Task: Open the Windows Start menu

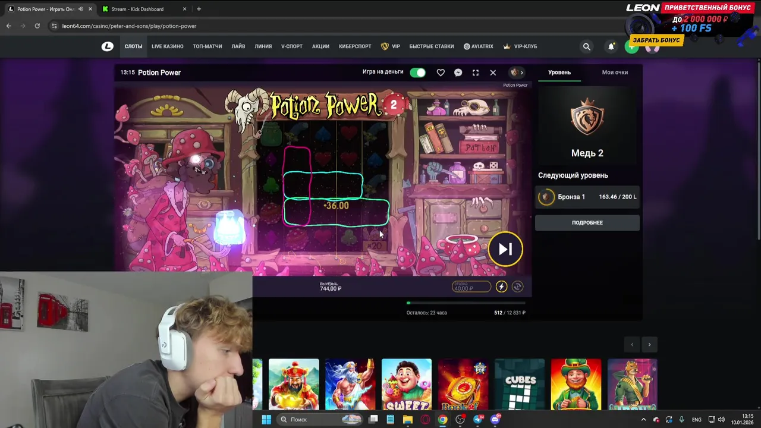Action: [x=266, y=420]
